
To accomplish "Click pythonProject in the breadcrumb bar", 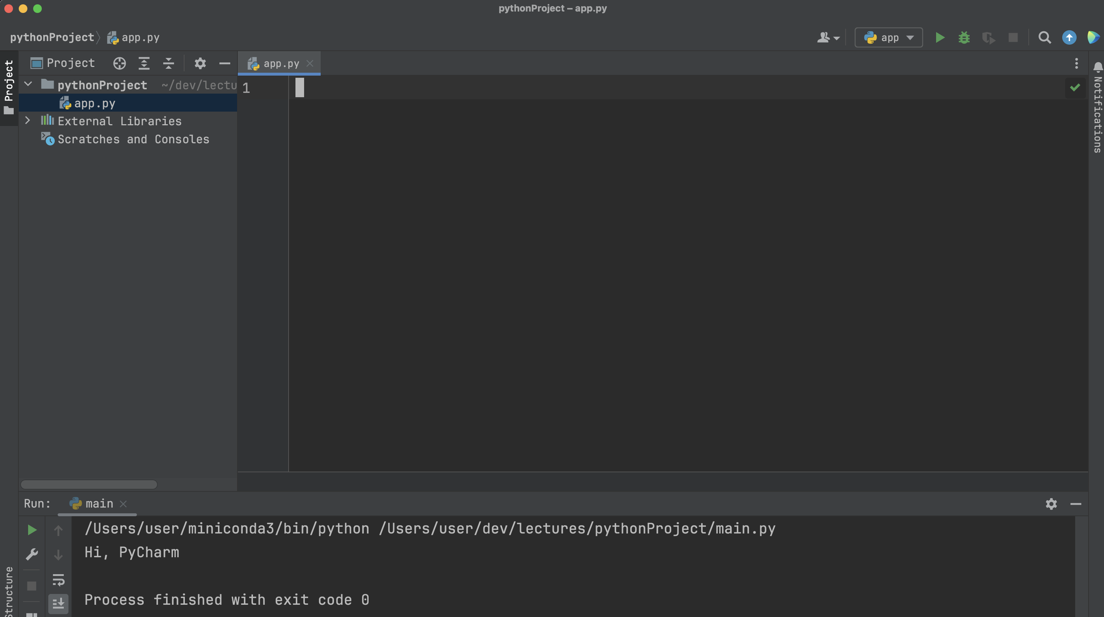I will click(x=52, y=38).
